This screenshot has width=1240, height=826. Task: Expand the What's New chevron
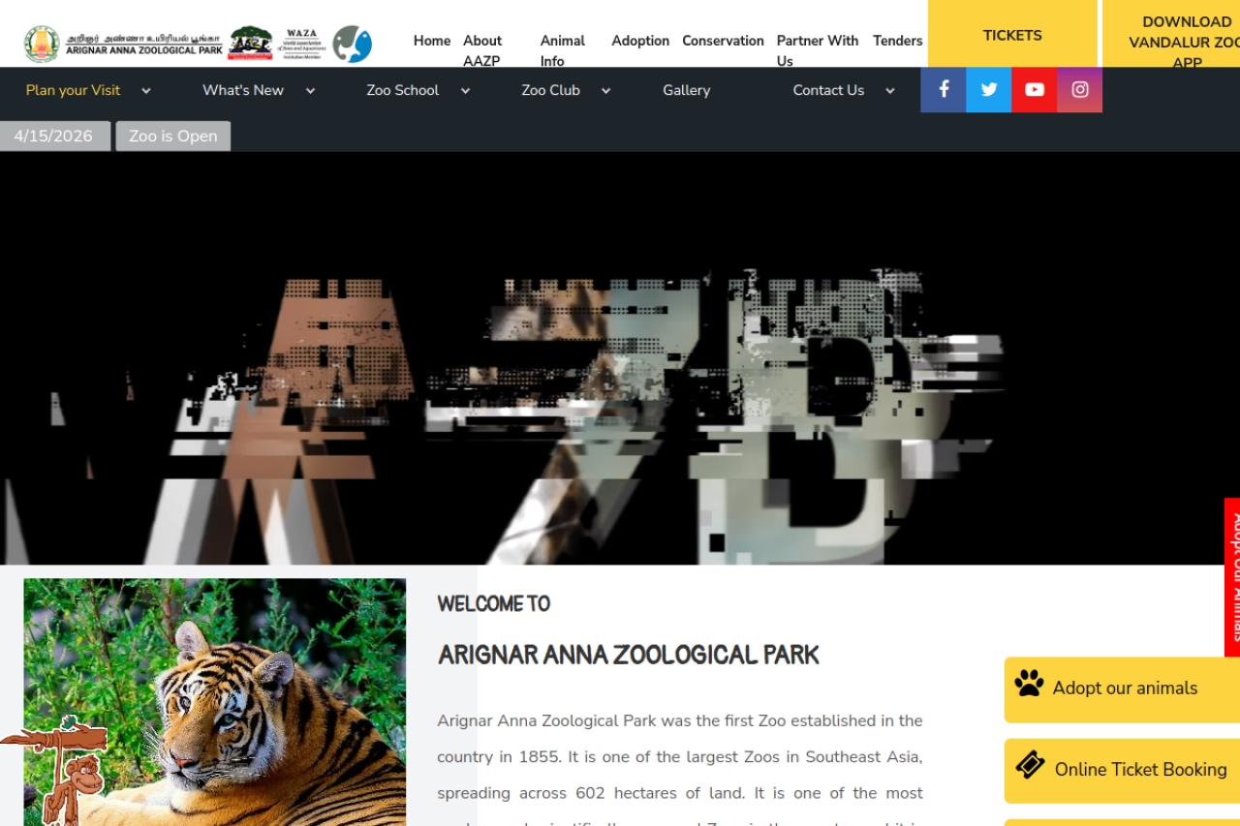coord(310,91)
